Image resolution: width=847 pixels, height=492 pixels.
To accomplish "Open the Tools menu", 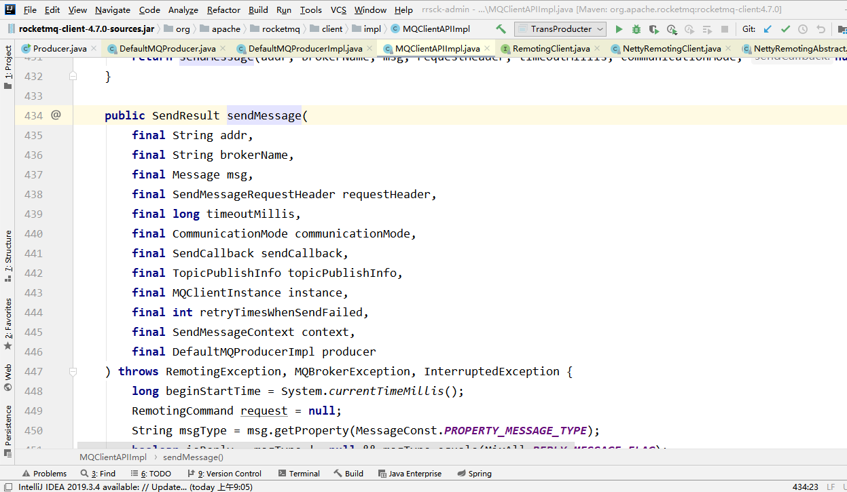I will (311, 10).
